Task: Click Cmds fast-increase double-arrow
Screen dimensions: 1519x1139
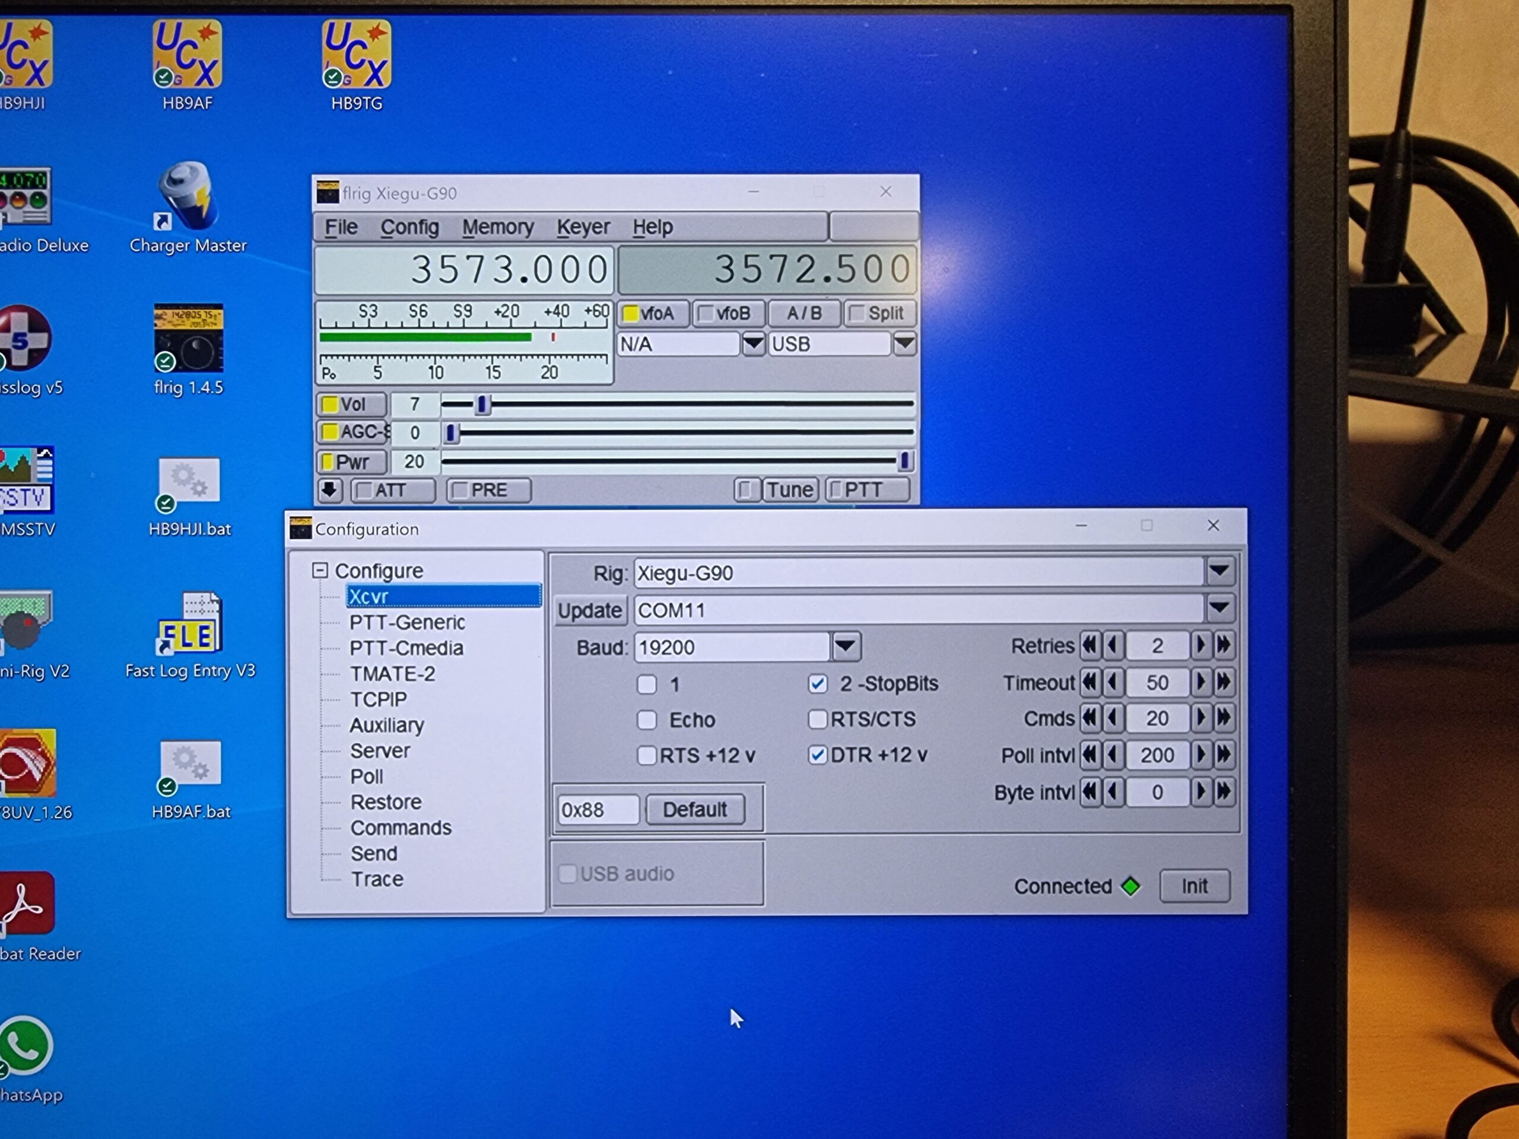Action: pos(1223,718)
